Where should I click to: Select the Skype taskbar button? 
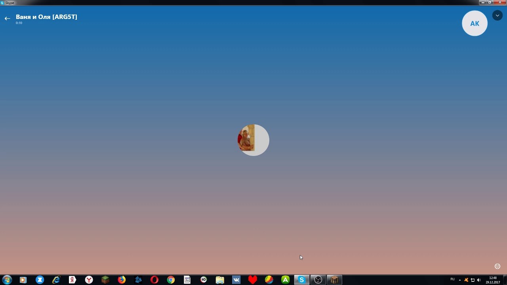coord(301,280)
